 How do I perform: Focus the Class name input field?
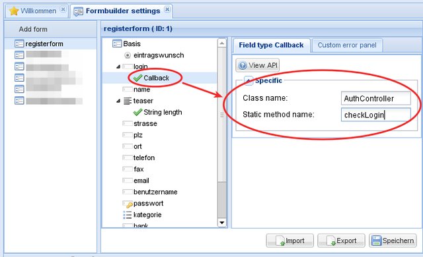point(376,98)
